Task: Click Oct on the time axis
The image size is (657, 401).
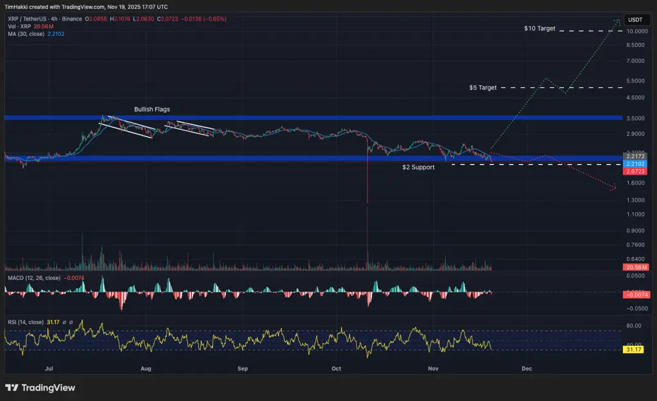Action: pyautogui.click(x=337, y=369)
